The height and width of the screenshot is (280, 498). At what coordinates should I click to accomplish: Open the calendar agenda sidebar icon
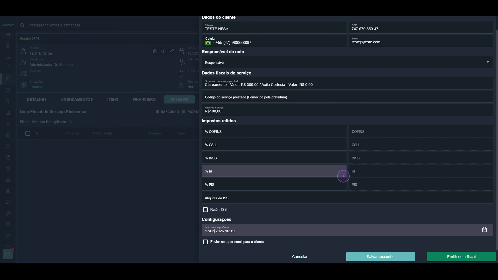coord(8,57)
